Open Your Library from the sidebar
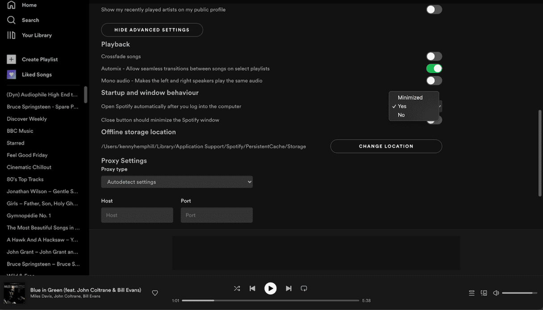This screenshot has width=543, height=310. tap(37, 35)
